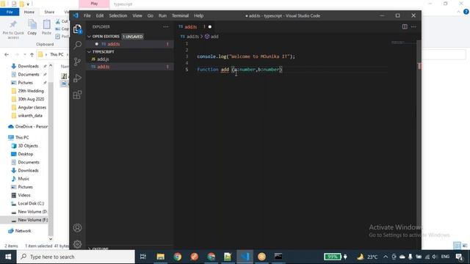
Task: Open the Go menu
Action: click(x=150, y=15)
